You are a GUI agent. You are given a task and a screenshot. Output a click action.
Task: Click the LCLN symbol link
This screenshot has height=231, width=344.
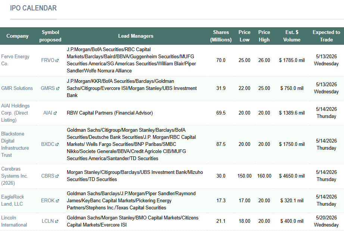48,221
